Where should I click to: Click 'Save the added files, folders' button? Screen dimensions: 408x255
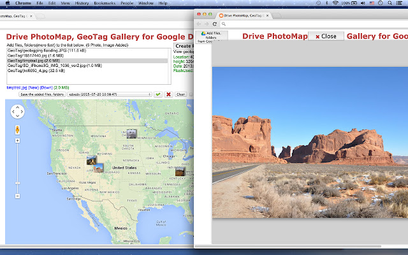[x=42, y=94]
